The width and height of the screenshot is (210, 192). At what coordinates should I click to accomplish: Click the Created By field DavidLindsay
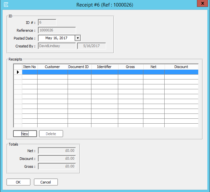(x=57, y=46)
